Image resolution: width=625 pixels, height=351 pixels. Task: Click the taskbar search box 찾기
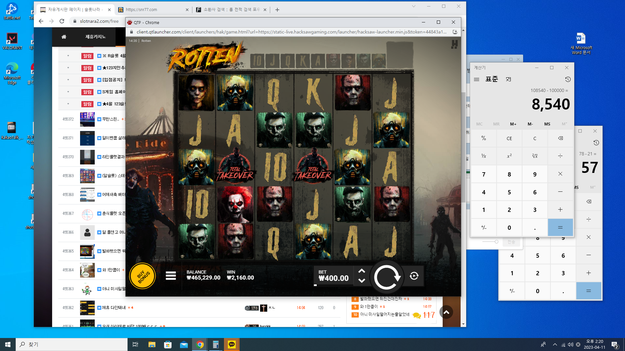[72, 344]
